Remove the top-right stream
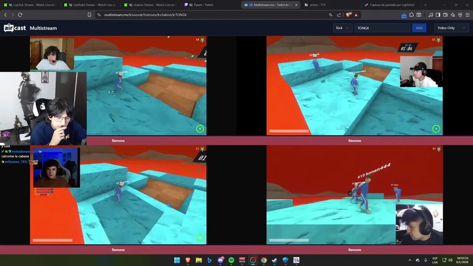473x266 pixels. [354, 141]
